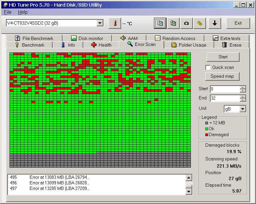Click the Speed map button

[x=223, y=76]
